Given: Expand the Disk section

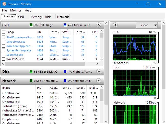Looking at the screenshot, I should coord(99,71).
